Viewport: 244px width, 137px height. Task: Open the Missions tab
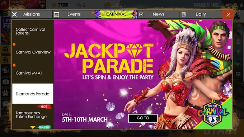[32, 14]
